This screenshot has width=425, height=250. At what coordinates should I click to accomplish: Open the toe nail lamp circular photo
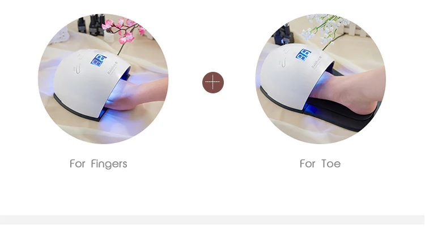(x=320, y=79)
